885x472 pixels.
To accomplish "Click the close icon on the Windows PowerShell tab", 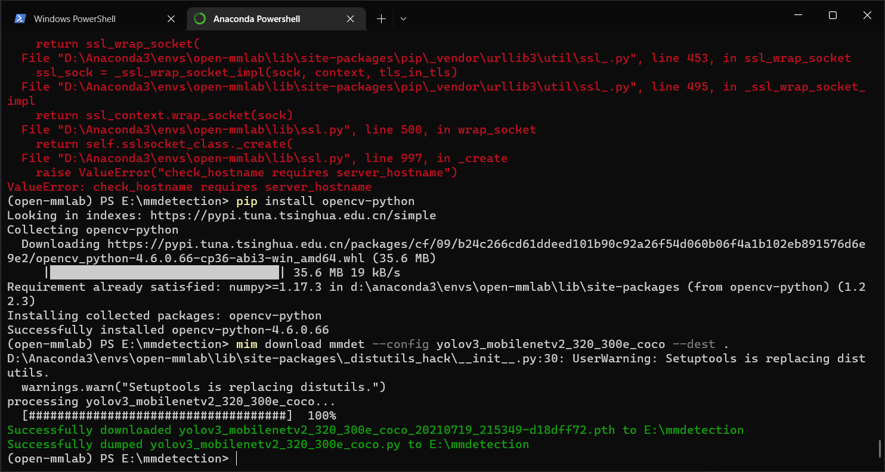I will [x=171, y=18].
